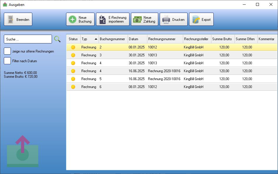The image size is (278, 174).
Task: Click status coin icon of booking 3
Action: [x=73, y=55]
